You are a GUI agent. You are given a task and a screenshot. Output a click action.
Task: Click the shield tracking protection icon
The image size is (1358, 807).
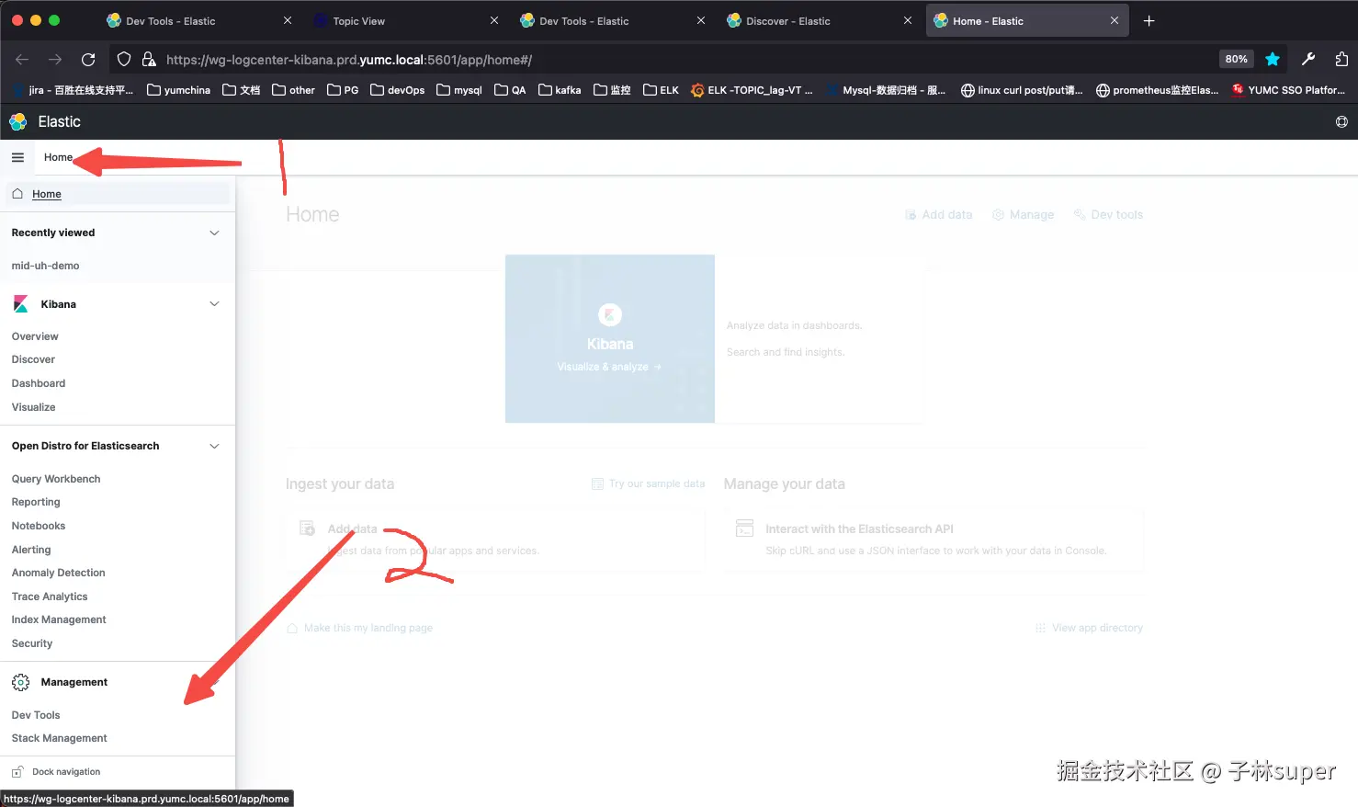click(124, 60)
